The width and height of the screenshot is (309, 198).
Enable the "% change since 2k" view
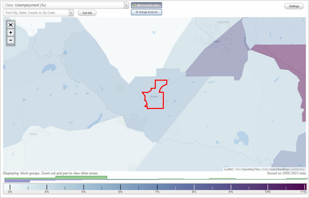[146, 12]
